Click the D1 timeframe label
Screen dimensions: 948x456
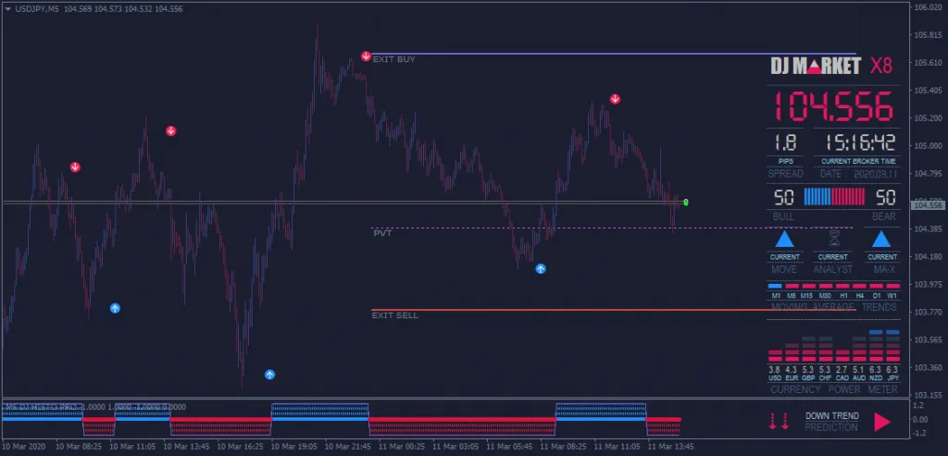pyautogui.click(x=876, y=296)
